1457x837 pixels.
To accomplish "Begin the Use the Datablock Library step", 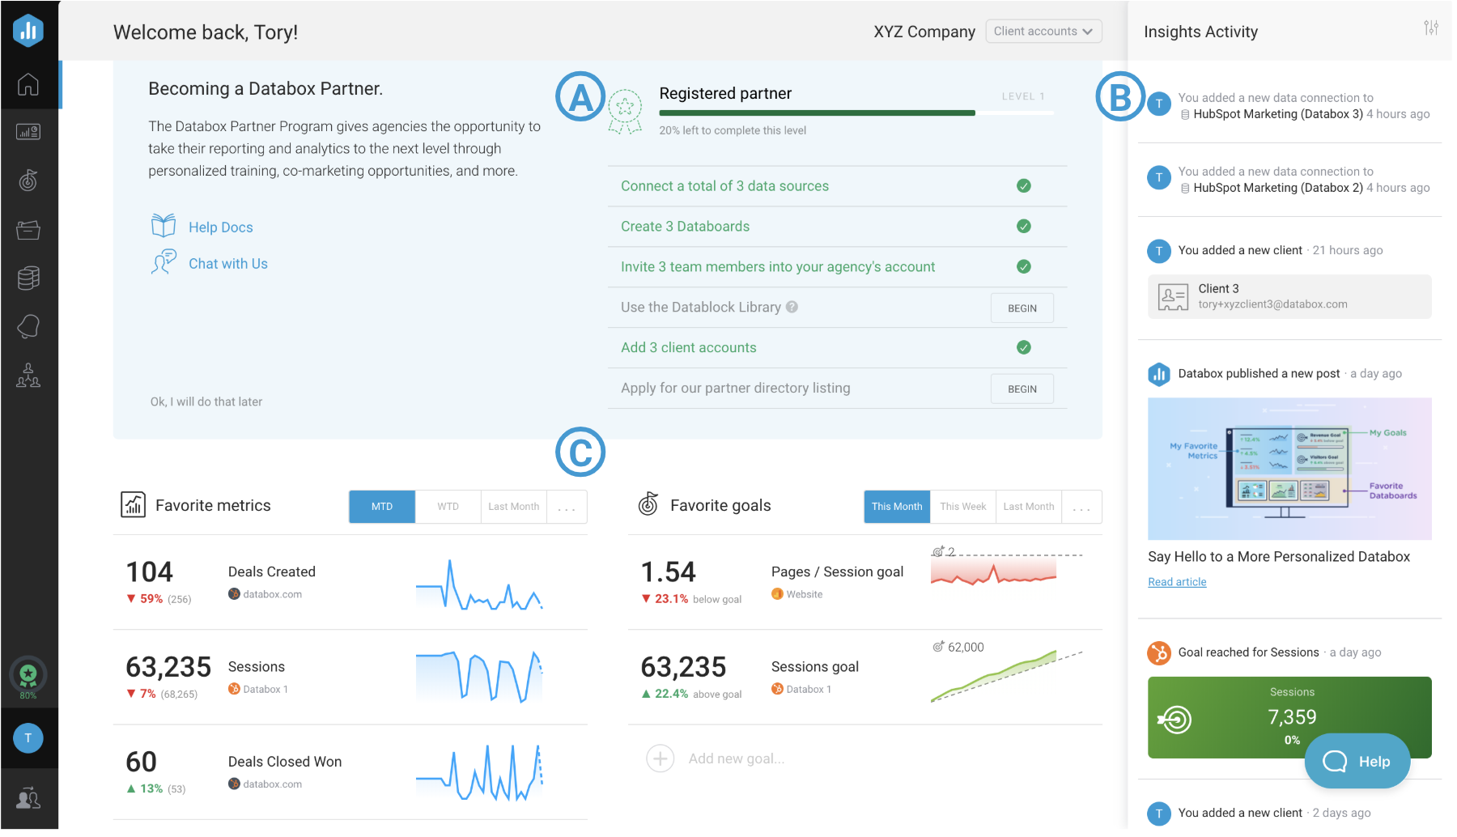I will pyautogui.click(x=1022, y=308).
